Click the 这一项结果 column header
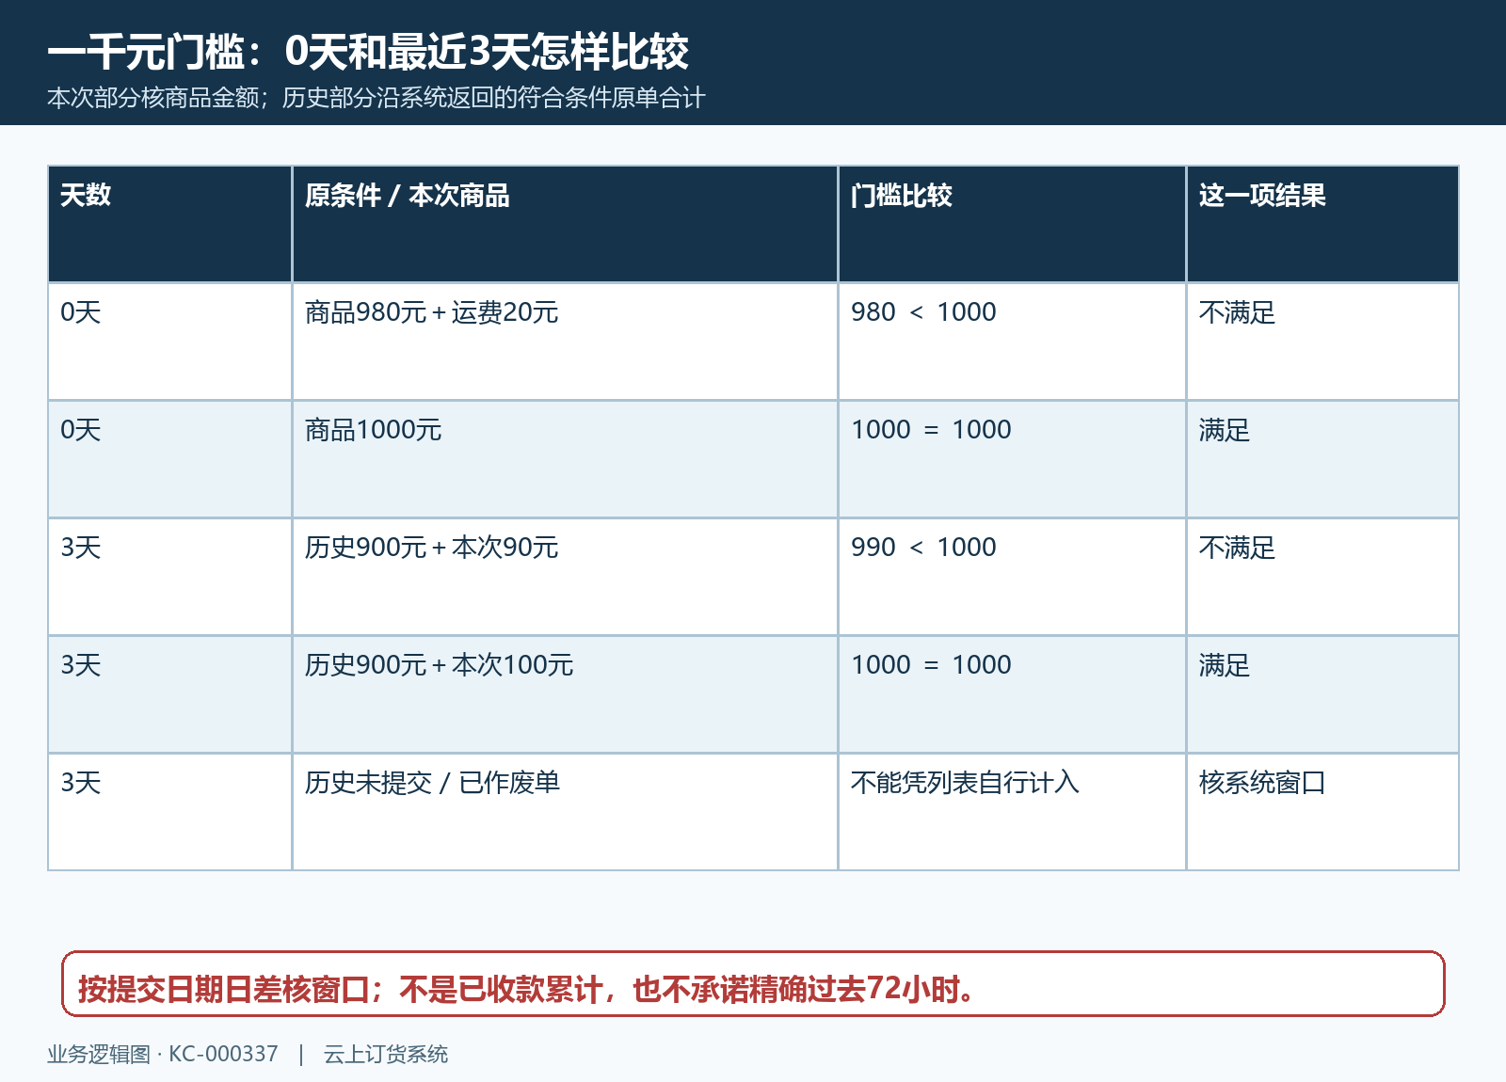The height and width of the screenshot is (1082, 1506). coord(1322,224)
